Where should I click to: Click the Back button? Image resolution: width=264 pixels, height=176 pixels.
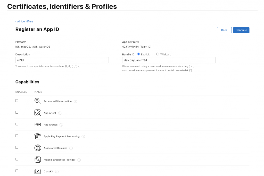(x=224, y=30)
